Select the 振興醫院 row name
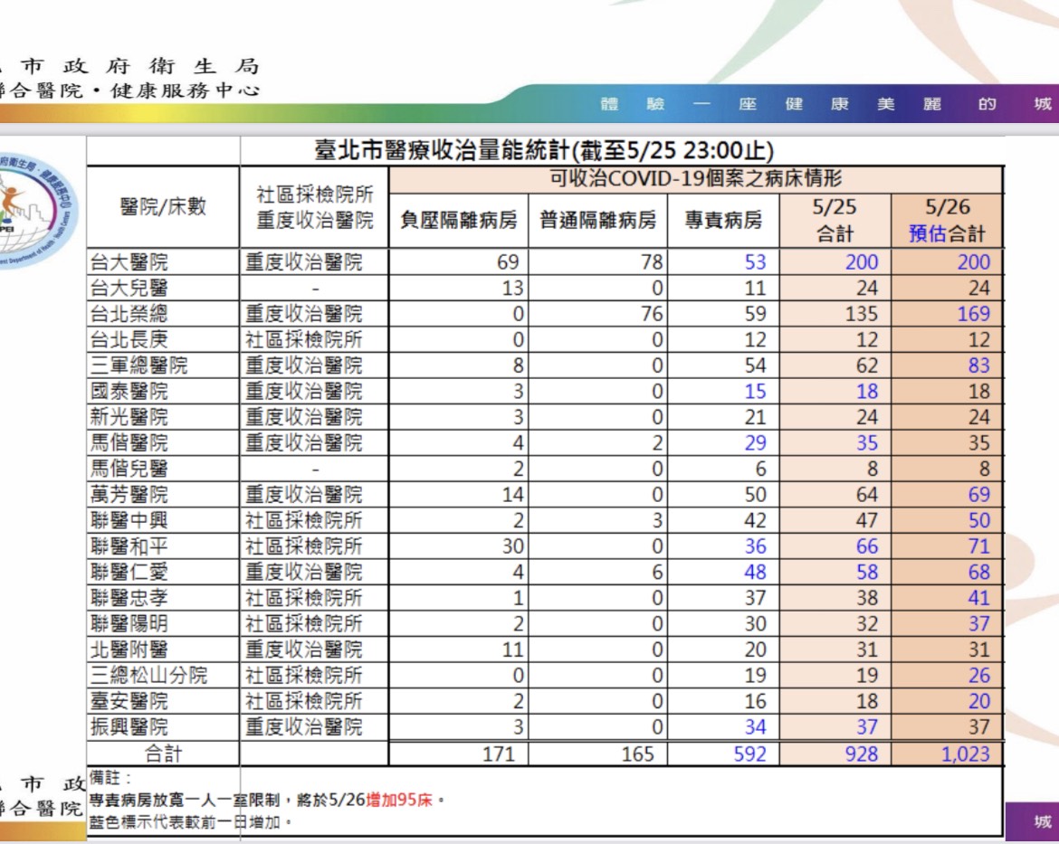This screenshot has width=1059, height=844. pyautogui.click(x=129, y=727)
